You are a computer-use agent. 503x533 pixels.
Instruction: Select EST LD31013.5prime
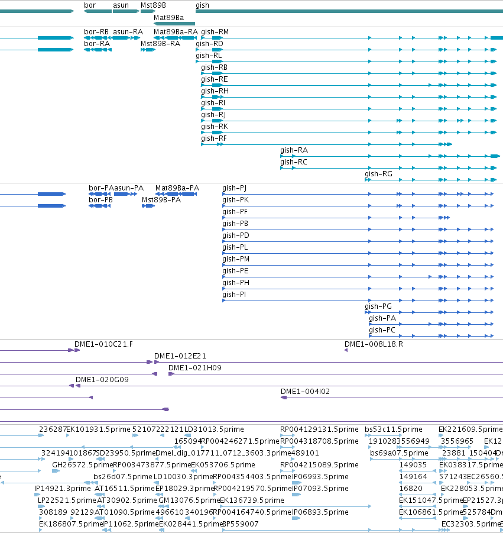click(214, 429)
